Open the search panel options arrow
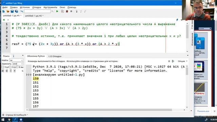The height and width of the screenshot is (122, 217). click(23, 56)
